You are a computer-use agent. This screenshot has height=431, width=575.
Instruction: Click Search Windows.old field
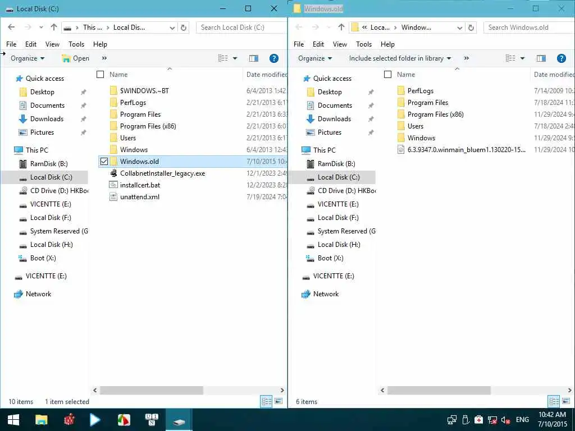click(x=529, y=27)
